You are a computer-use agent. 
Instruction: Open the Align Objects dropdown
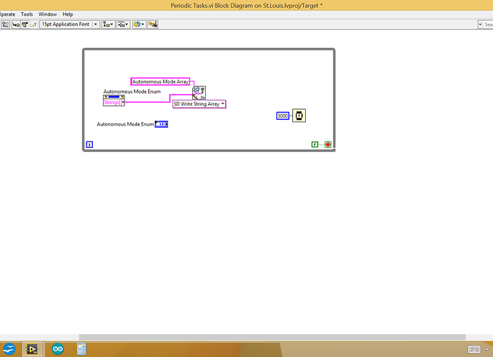[x=108, y=24]
